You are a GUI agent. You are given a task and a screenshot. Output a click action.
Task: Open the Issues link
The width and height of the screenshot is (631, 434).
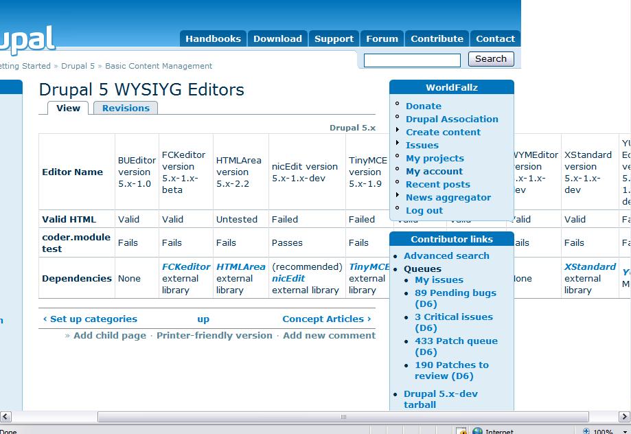[x=422, y=146]
